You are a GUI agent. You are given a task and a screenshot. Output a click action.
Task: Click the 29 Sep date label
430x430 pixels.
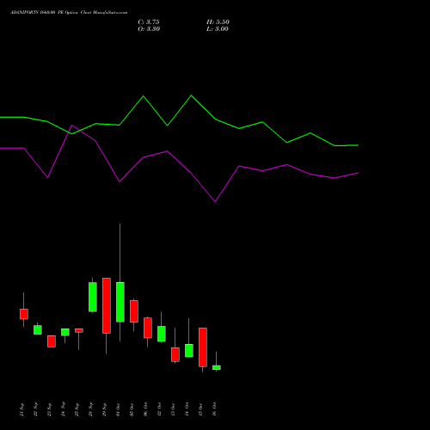pos(105,409)
